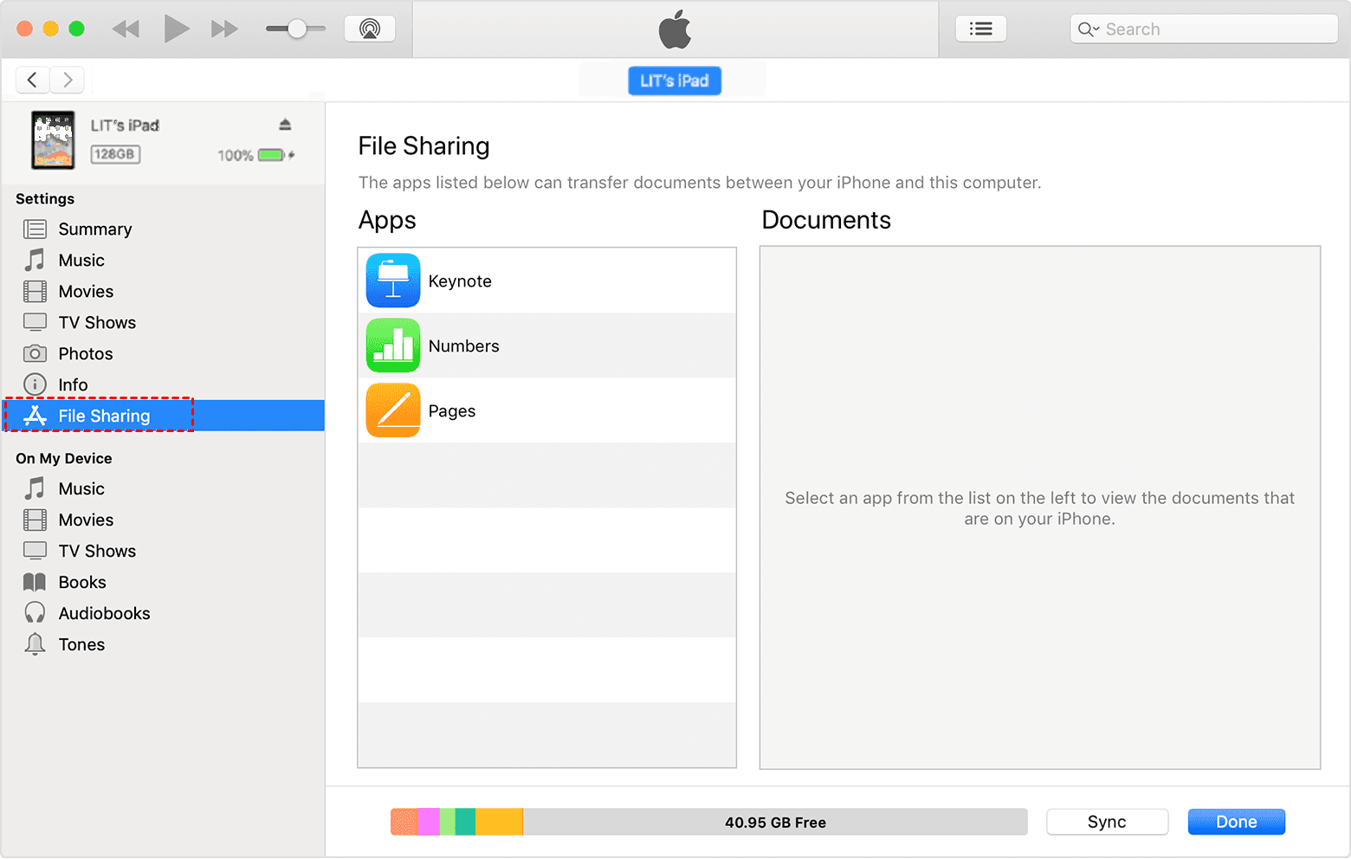Click the Sync button
The width and height of the screenshot is (1351, 859).
click(x=1107, y=822)
